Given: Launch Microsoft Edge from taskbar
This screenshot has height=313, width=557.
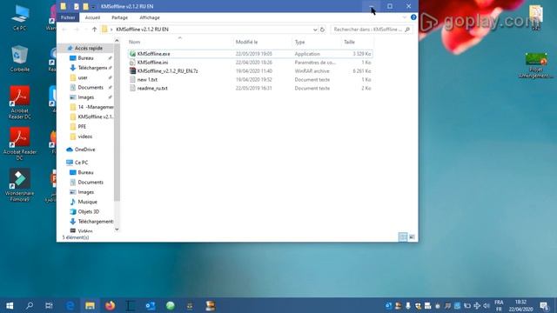Looking at the screenshot, I should 70,305.
